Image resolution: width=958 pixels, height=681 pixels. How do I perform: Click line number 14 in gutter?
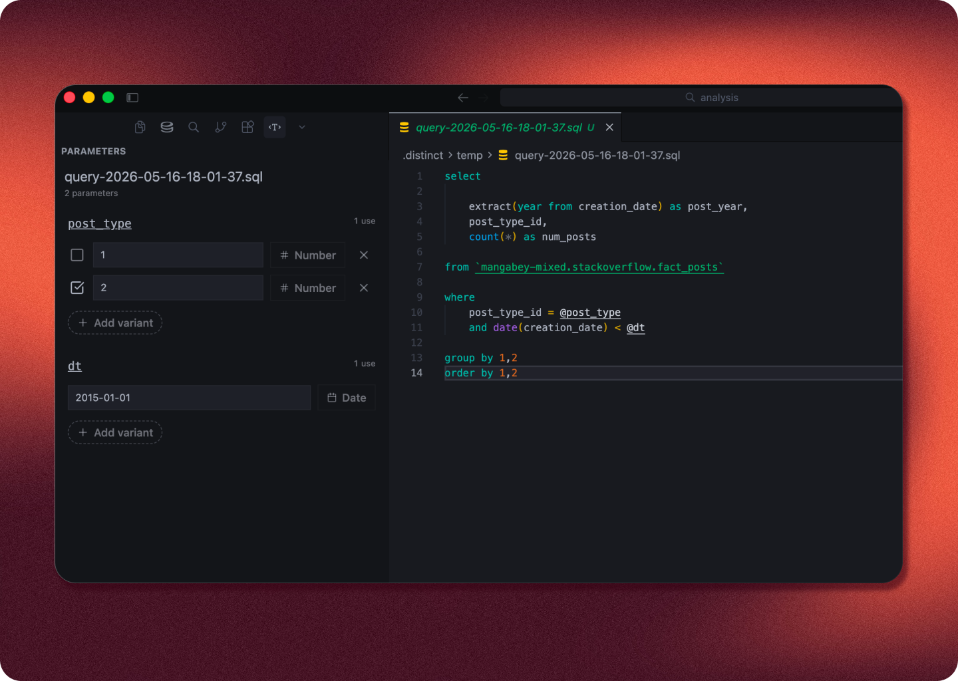click(x=416, y=374)
